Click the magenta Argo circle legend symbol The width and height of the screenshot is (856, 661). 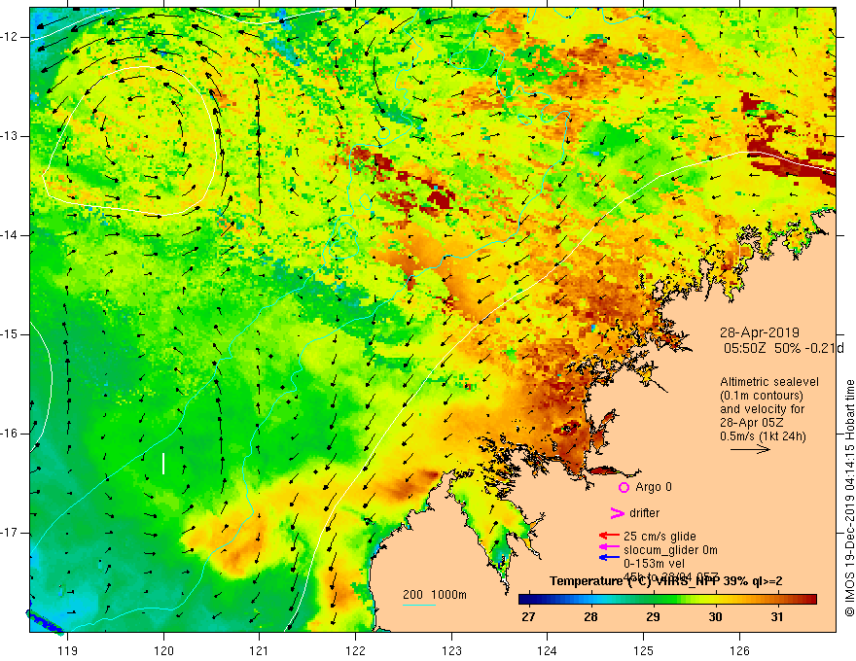624,487
